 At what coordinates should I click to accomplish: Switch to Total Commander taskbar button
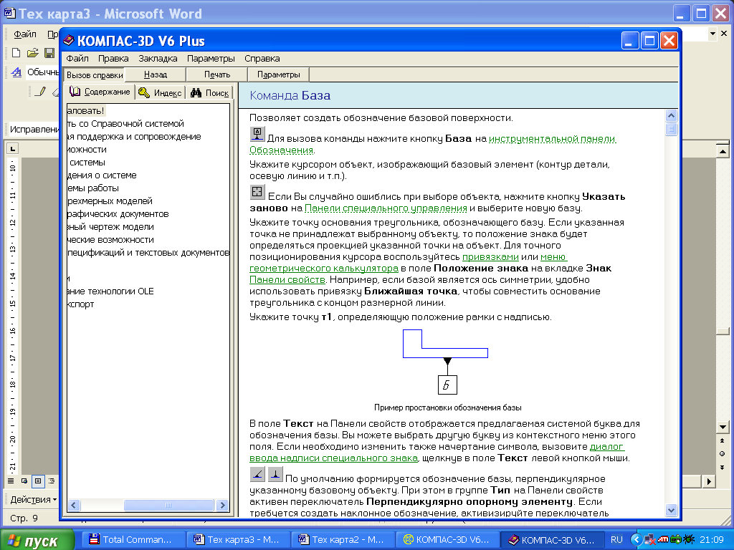click(133, 540)
